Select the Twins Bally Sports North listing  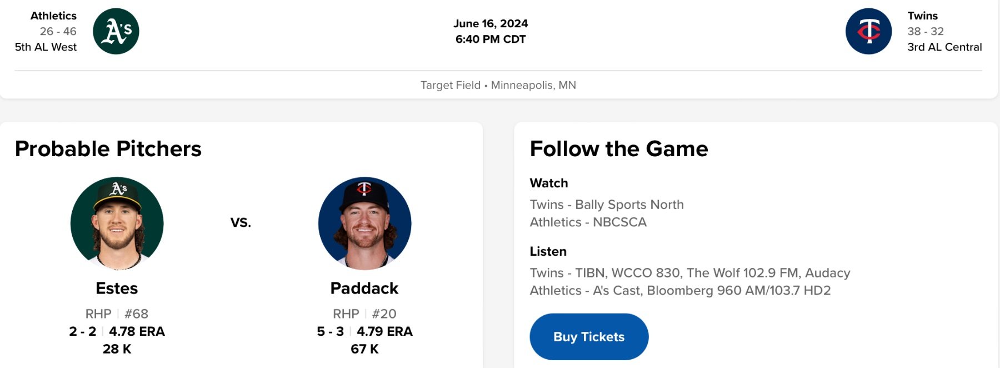607,205
